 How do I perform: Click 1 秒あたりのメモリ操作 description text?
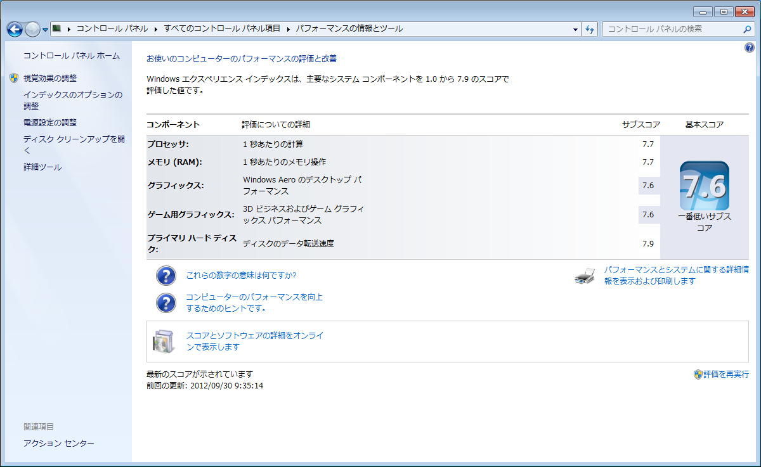[x=285, y=162]
